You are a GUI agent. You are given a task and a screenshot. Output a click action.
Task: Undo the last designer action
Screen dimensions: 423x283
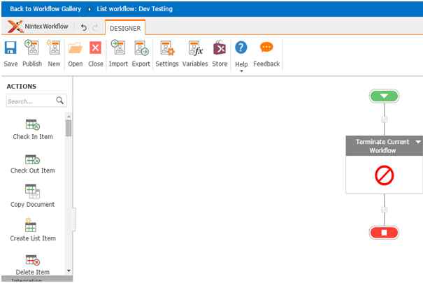pyautogui.click(x=84, y=27)
